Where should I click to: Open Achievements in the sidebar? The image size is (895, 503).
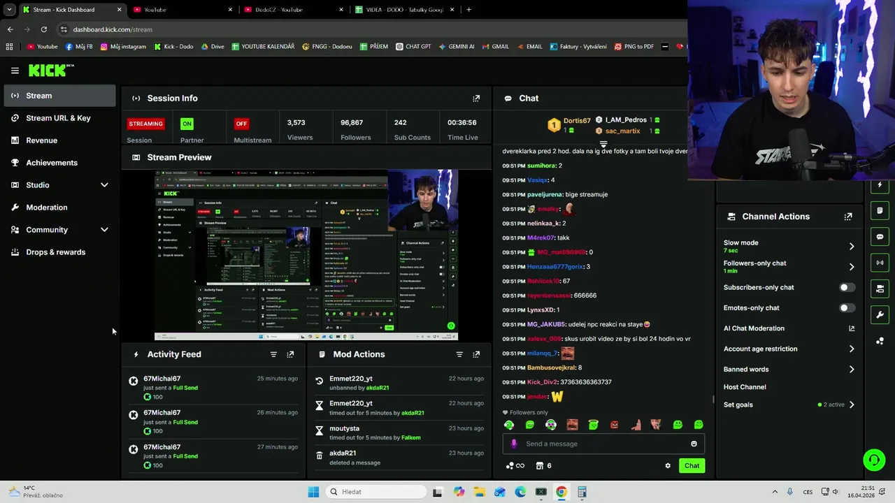59,163
